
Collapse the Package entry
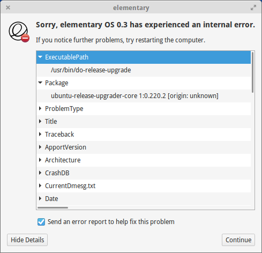tap(40, 83)
